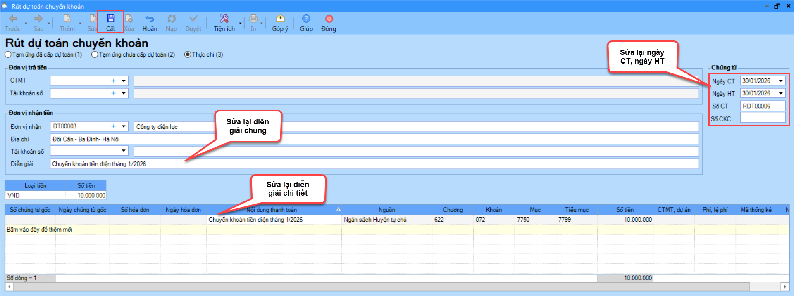Click the Số CT field RDT00006

763,106
